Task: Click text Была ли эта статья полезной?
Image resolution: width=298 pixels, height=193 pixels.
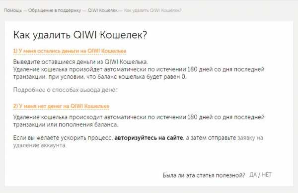Action: point(204,175)
